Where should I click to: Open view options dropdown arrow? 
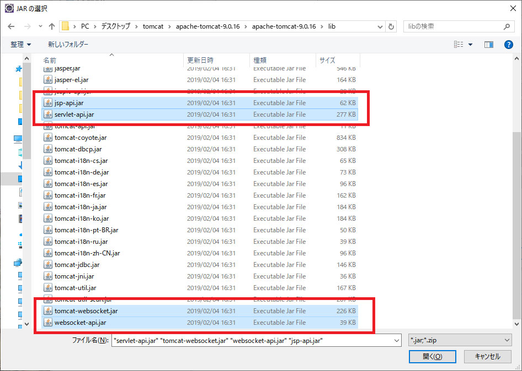(470, 45)
